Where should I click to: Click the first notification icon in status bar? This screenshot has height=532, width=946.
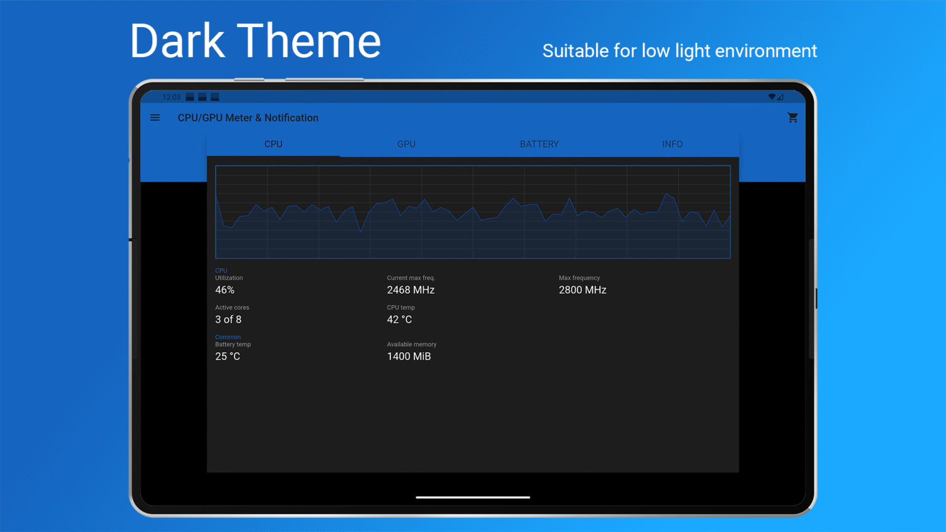click(x=189, y=97)
